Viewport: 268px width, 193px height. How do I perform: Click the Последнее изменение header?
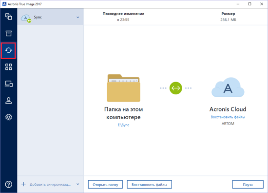tap(123, 14)
